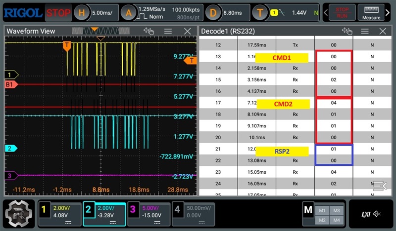This screenshot has height=231, width=396.
Task: Toggle the muted speaker sound icon
Action: [377, 214]
